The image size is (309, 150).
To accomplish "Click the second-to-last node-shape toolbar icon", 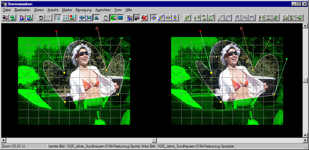I will (293, 18).
